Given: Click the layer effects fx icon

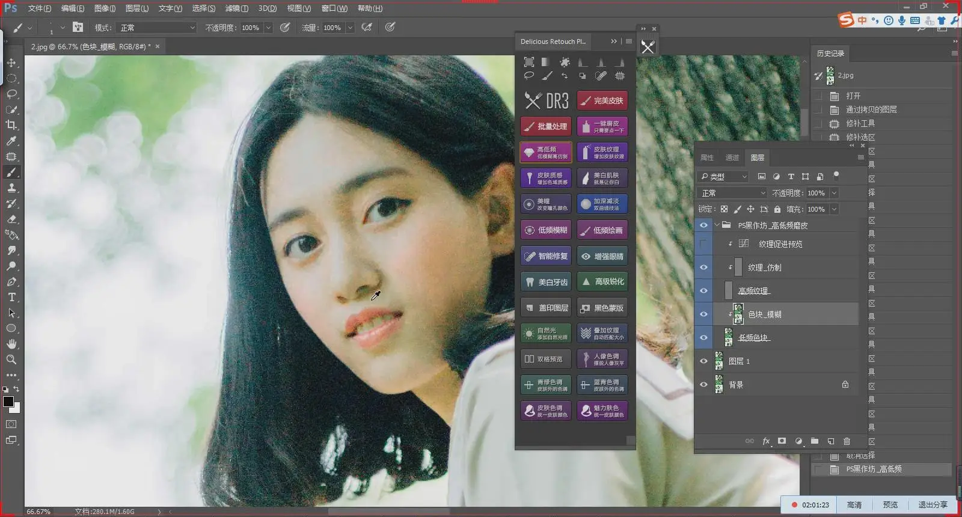Looking at the screenshot, I should pos(766,441).
